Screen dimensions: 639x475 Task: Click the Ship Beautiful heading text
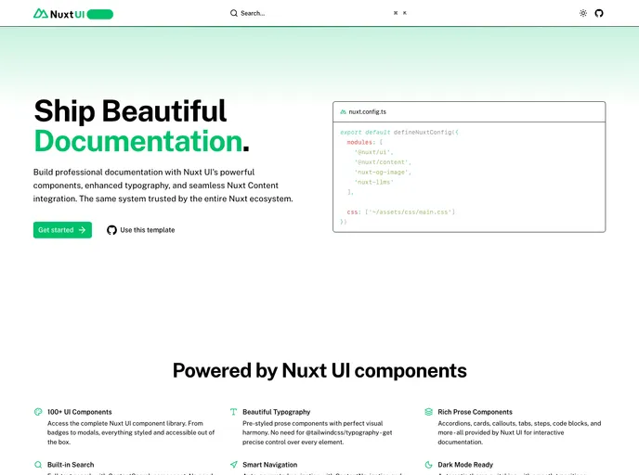coord(130,110)
